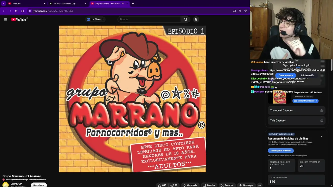Open the UNIMUSIK channel avatar

coord(5,185)
